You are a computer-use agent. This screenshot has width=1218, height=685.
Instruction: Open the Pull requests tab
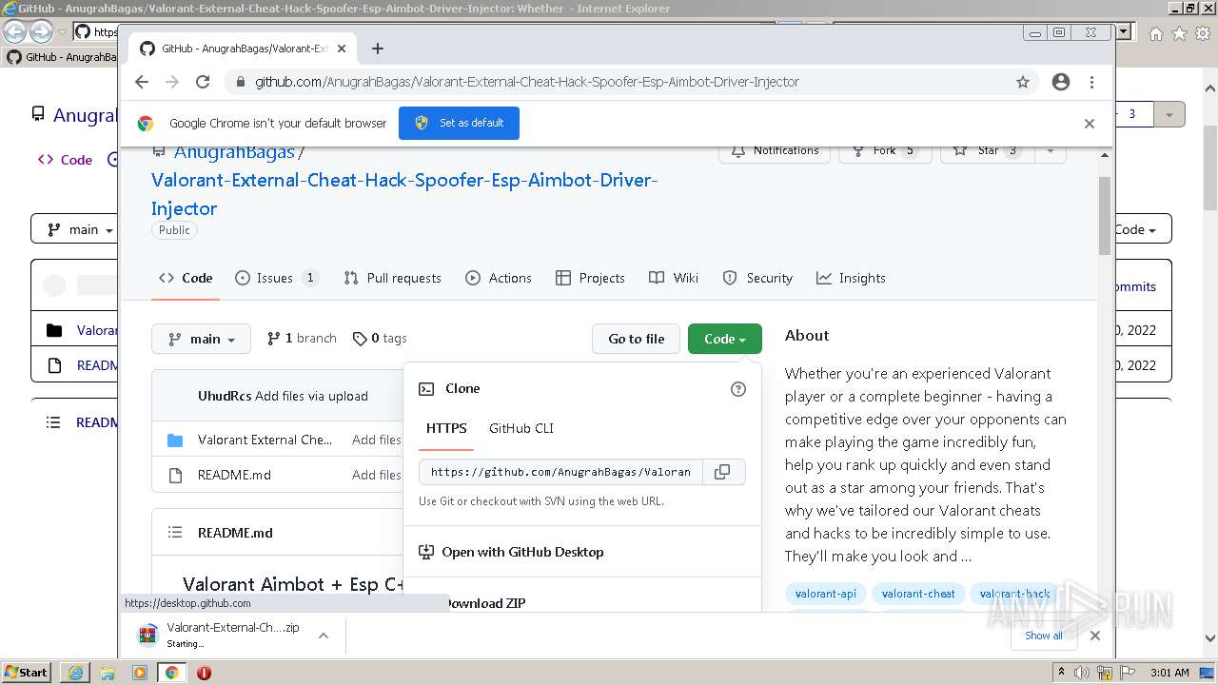click(x=392, y=278)
